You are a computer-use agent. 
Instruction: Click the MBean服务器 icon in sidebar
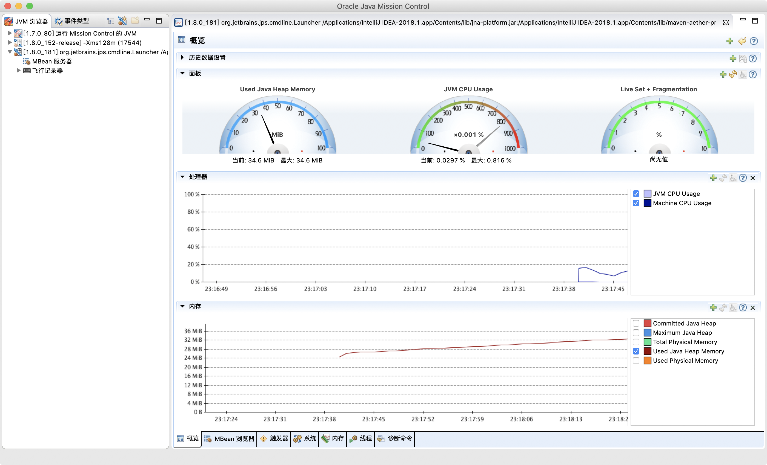click(x=25, y=61)
